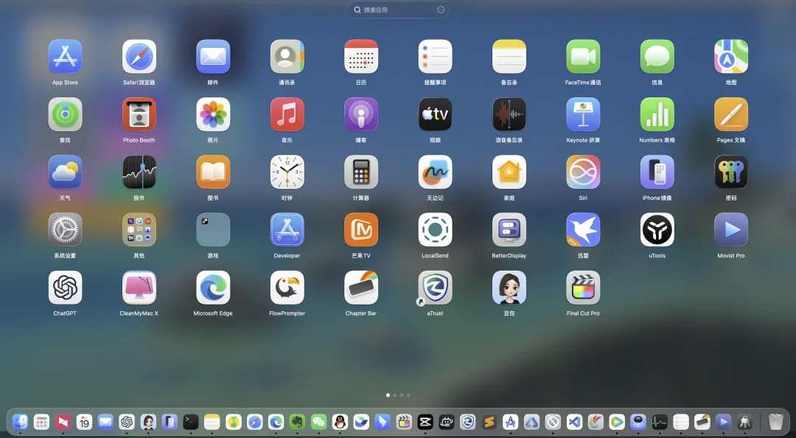
Task: Launch the 计算器 calculator
Action: pyautogui.click(x=361, y=172)
